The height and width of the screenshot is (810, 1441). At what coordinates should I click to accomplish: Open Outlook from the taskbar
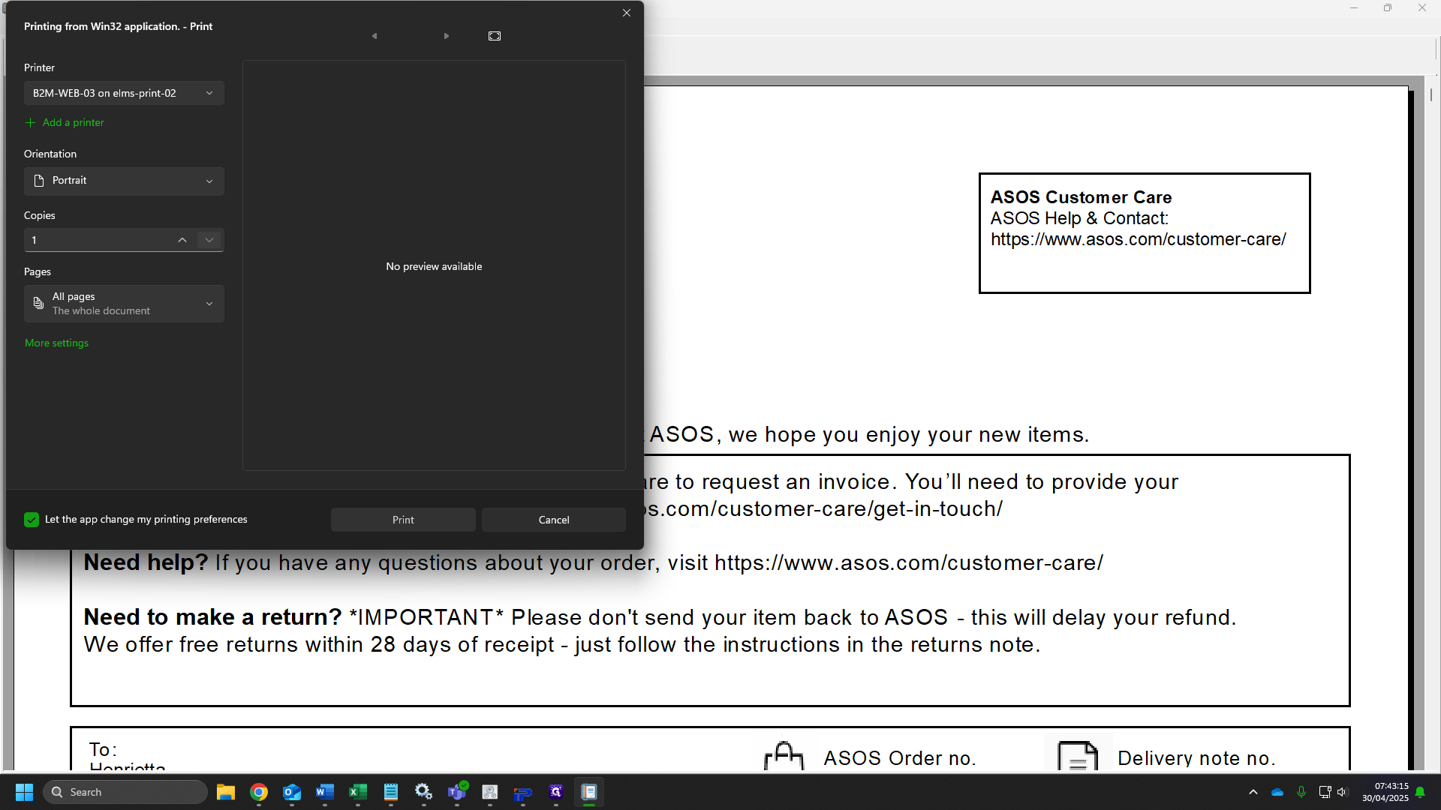(292, 792)
